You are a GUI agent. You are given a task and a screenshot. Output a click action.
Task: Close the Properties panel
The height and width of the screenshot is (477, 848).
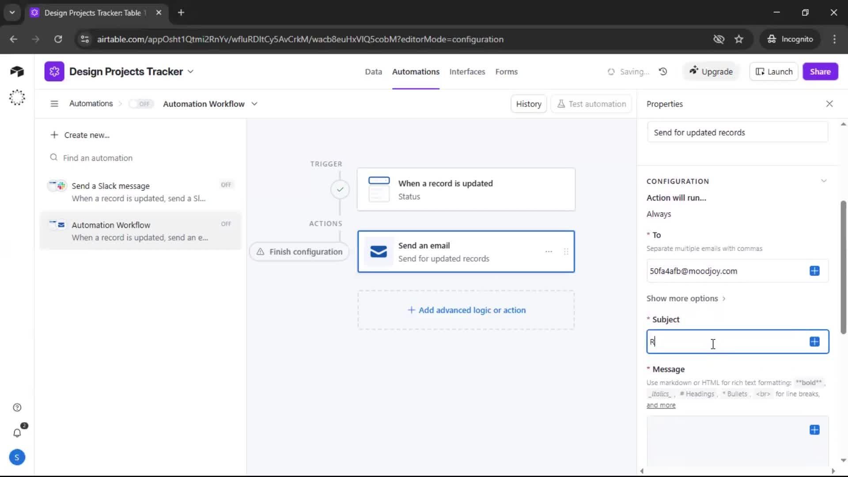pyautogui.click(x=829, y=104)
